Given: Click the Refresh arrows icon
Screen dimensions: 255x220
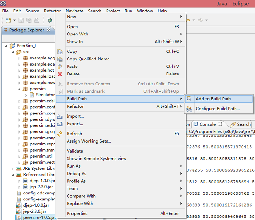Looking at the screenshot, I should click(60, 134).
